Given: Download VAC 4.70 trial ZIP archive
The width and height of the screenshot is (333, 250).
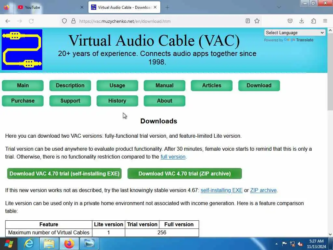Looking at the screenshot, I should tap(185, 174).
